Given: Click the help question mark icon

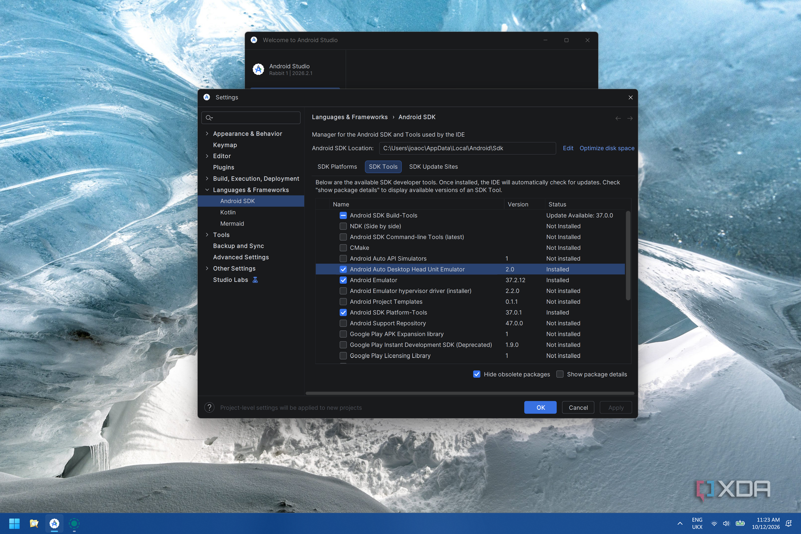Looking at the screenshot, I should coord(209,408).
